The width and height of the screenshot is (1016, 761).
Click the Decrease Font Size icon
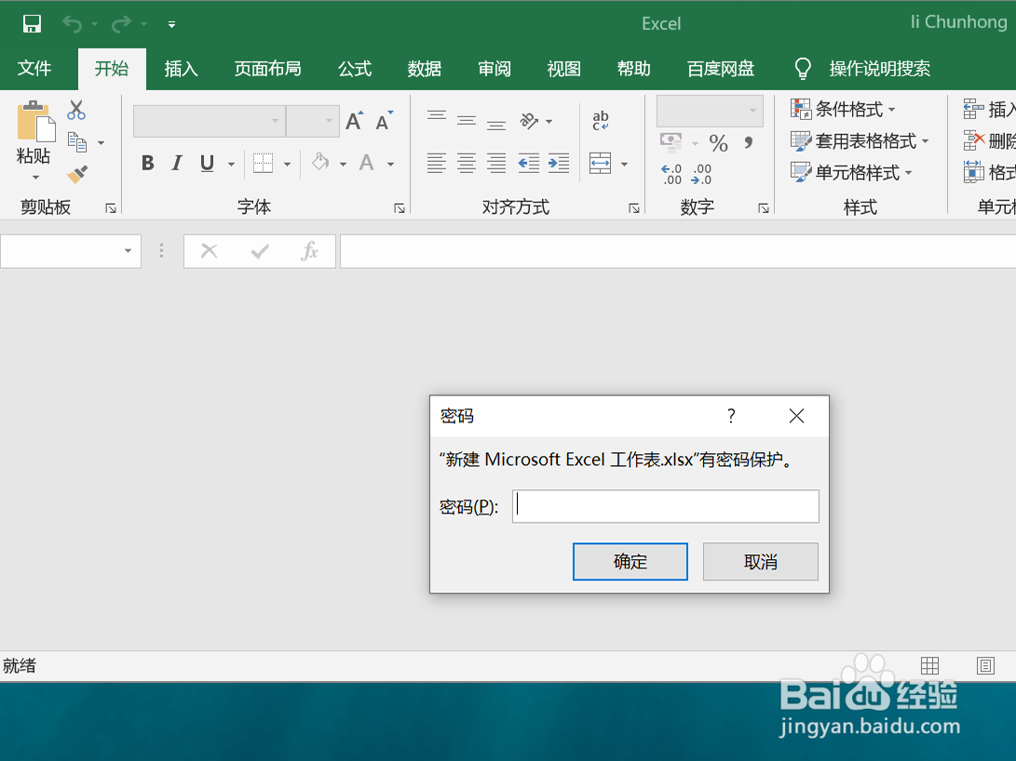(x=385, y=121)
